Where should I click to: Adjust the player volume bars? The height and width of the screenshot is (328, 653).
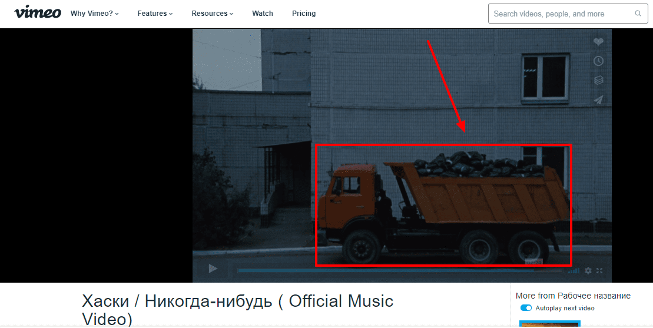tap(574, 271)
